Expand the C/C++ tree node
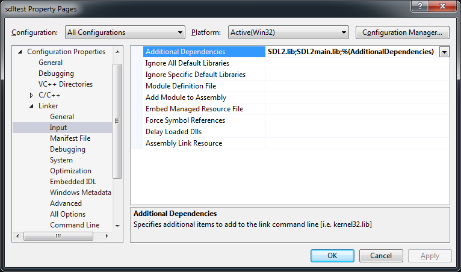 [31, 95]
